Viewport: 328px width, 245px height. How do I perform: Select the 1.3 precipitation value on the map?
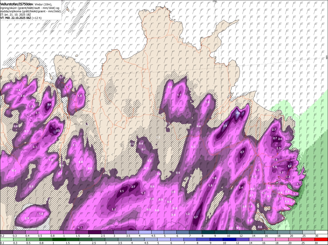(x=258, y=170)
